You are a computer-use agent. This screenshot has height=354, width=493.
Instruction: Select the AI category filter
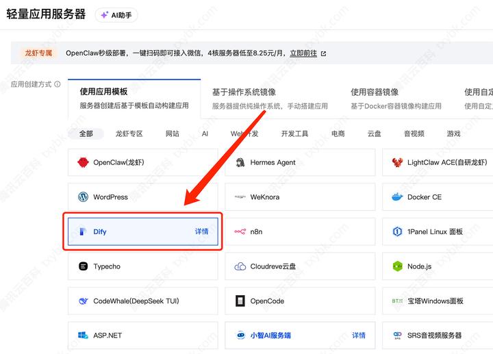[205, 134]
